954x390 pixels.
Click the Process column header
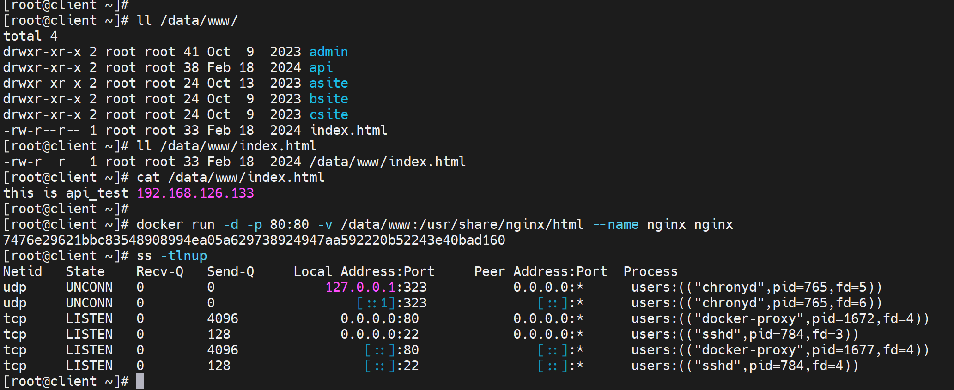(x=650, y=271)
